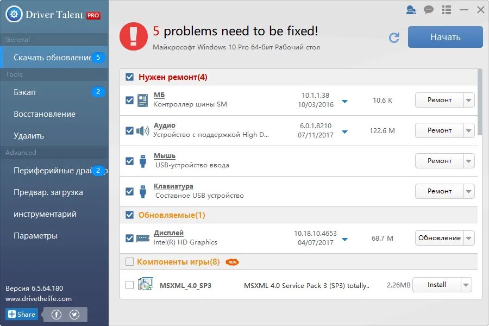Open Ремонт dropdown arrow for Клавиатура
The height and width of the screenshot is (326, 489).
[x=469, y=191]
